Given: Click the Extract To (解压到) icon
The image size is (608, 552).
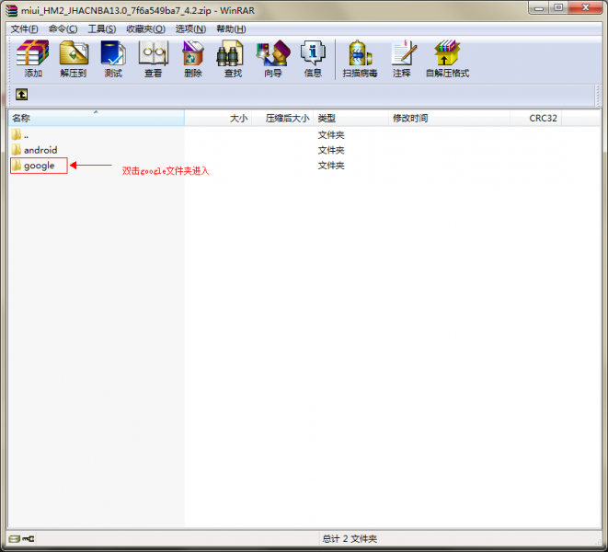Looking at the screenshot, I should coord(74,59).
